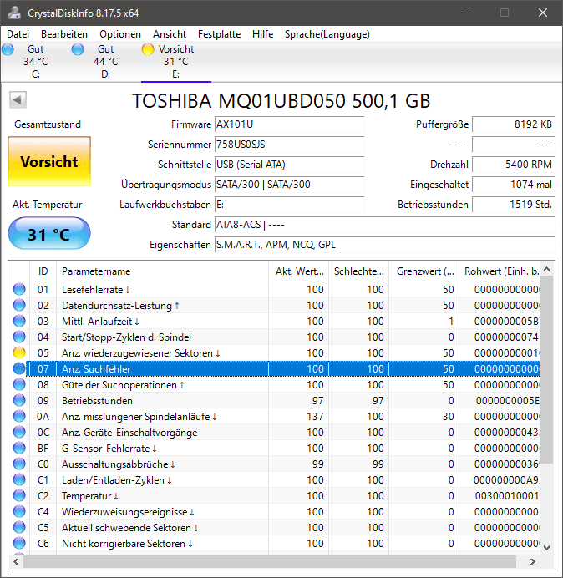The height and width of the screenshot is (578, 563).
Task: Open the Hilfe menu
Action: (262, 34)
